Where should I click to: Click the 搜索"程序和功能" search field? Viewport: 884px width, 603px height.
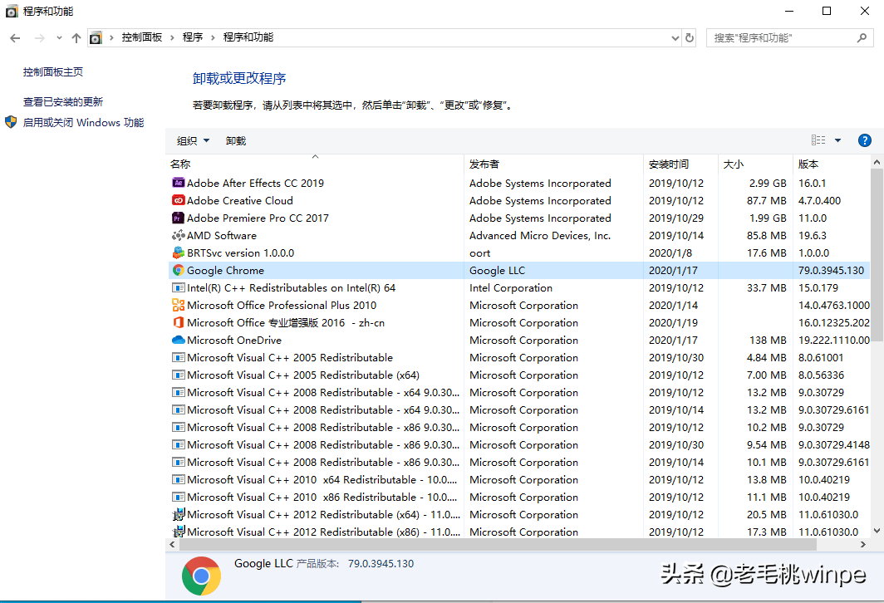781,37
